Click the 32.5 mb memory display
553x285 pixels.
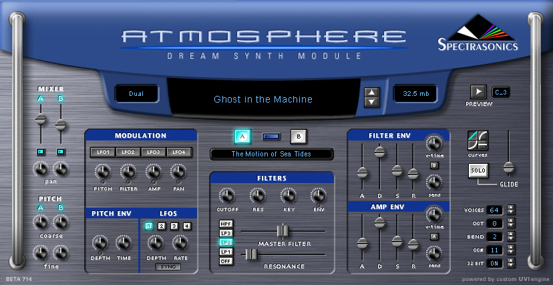pos(416,94)
